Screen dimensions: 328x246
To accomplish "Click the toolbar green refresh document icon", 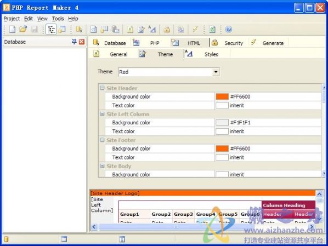I will coord(212,29).
